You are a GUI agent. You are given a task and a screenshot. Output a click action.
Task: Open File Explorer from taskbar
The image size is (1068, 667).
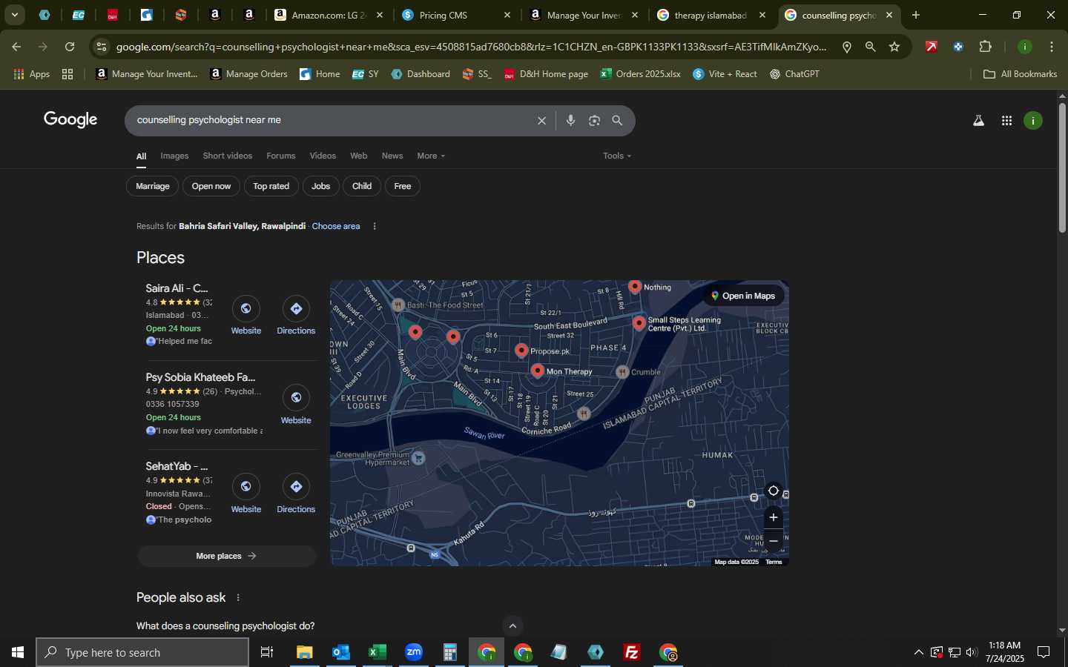(305, 652)
